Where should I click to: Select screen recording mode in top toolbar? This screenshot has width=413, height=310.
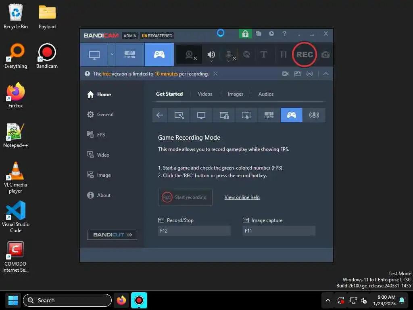pos(94,54)
